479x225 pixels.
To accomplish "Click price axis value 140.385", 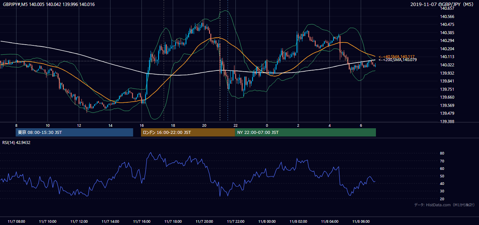I will pos(447,33).
